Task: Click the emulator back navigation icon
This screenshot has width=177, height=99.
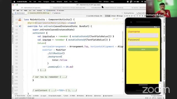Action: (x=137, y=16)
